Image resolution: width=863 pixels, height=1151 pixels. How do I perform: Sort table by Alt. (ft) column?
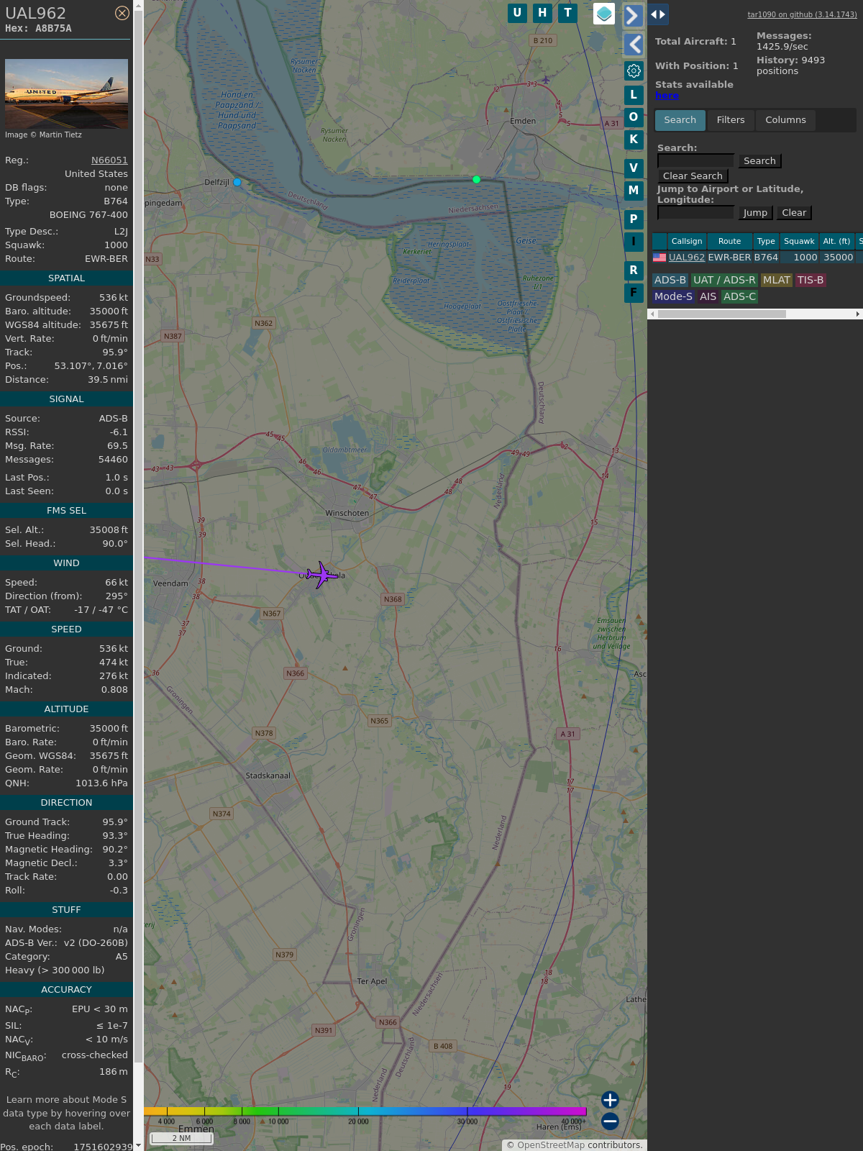point(836,241)
